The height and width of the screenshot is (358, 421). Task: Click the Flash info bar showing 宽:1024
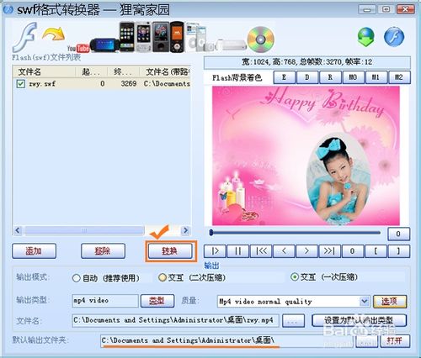coord(307,62)
